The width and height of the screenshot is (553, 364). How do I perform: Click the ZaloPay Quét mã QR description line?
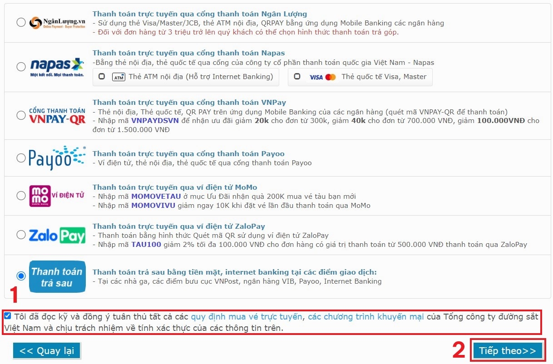(x=211, y=236)
